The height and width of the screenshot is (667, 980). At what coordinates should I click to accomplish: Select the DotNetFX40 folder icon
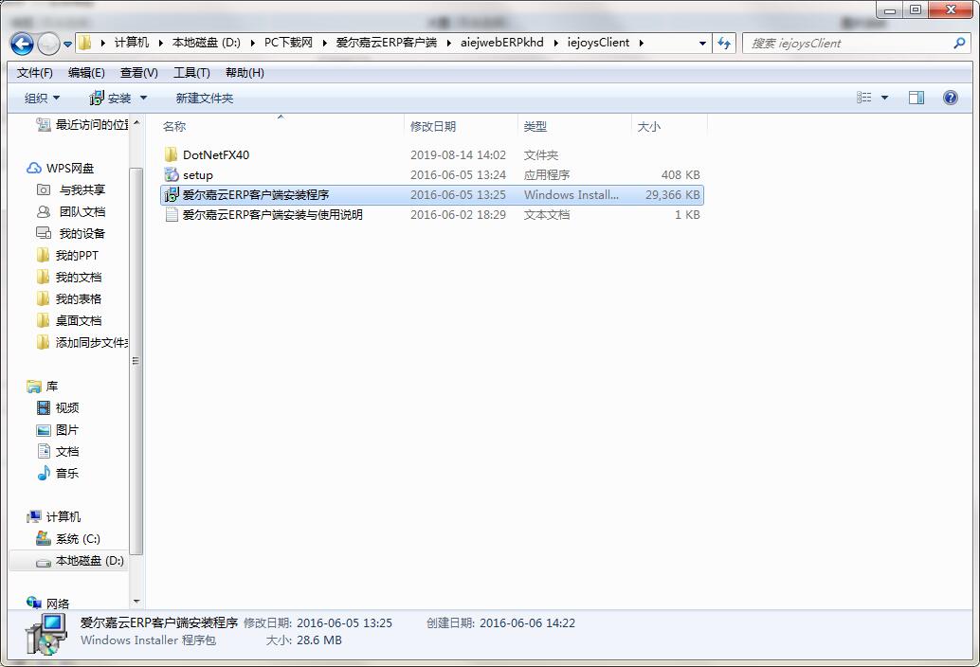tap(171, 154)
